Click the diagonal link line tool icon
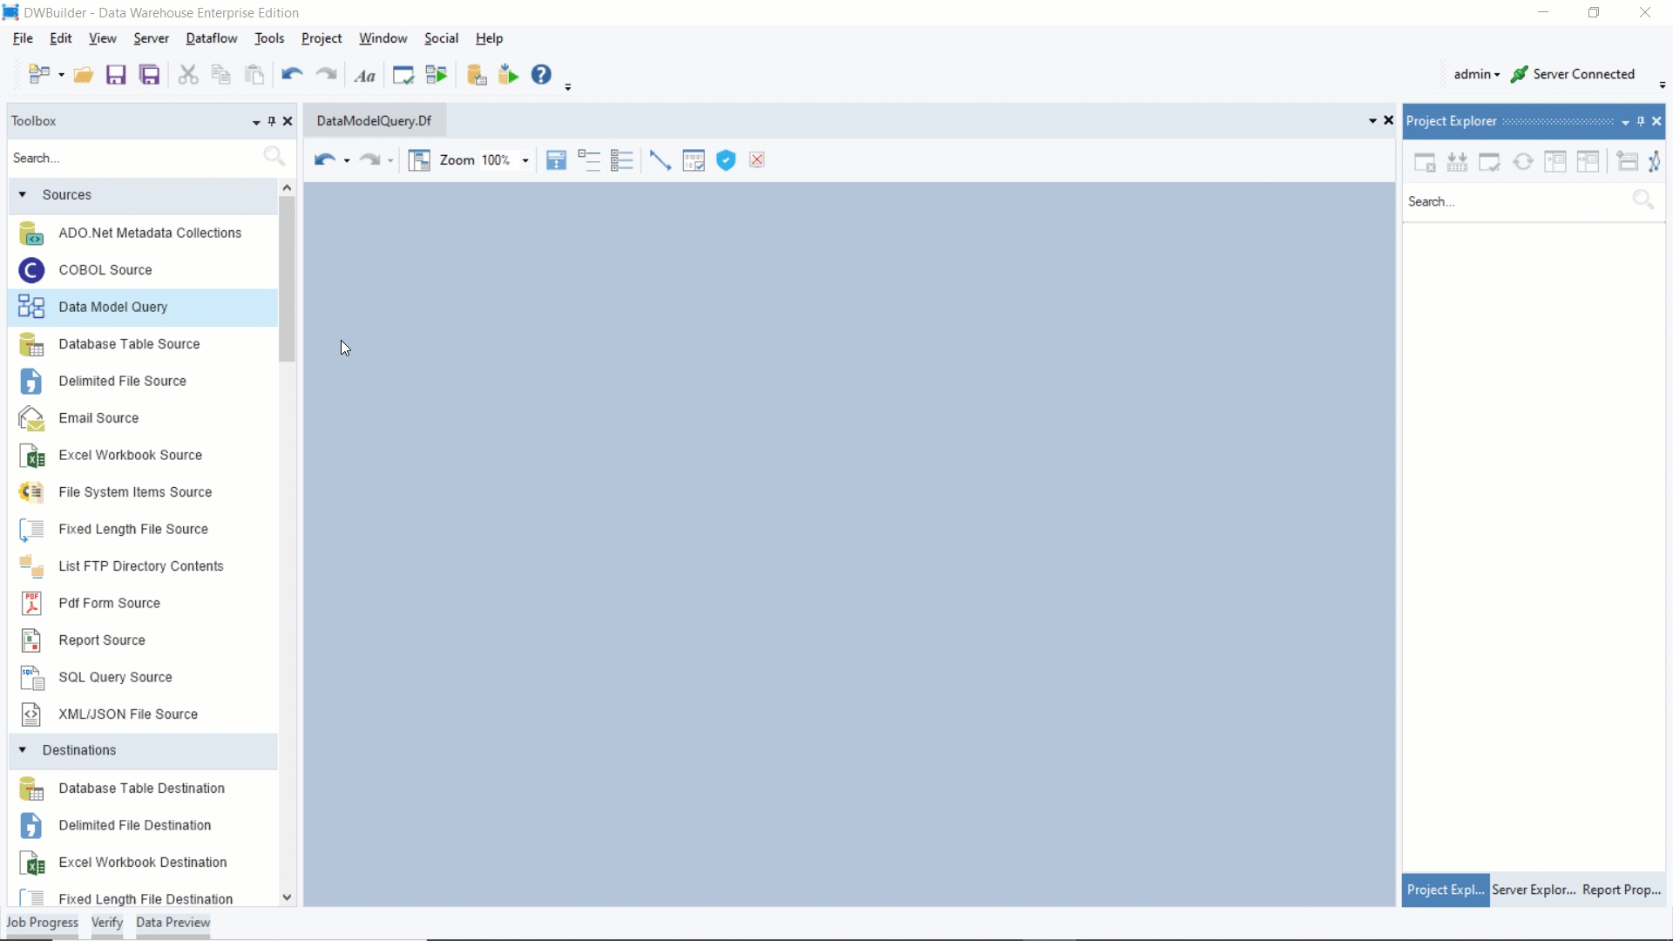This screenshot has height=941, width=1673. [660, 160]
